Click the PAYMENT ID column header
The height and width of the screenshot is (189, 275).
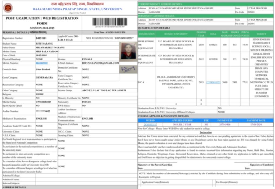pos(225,120)
